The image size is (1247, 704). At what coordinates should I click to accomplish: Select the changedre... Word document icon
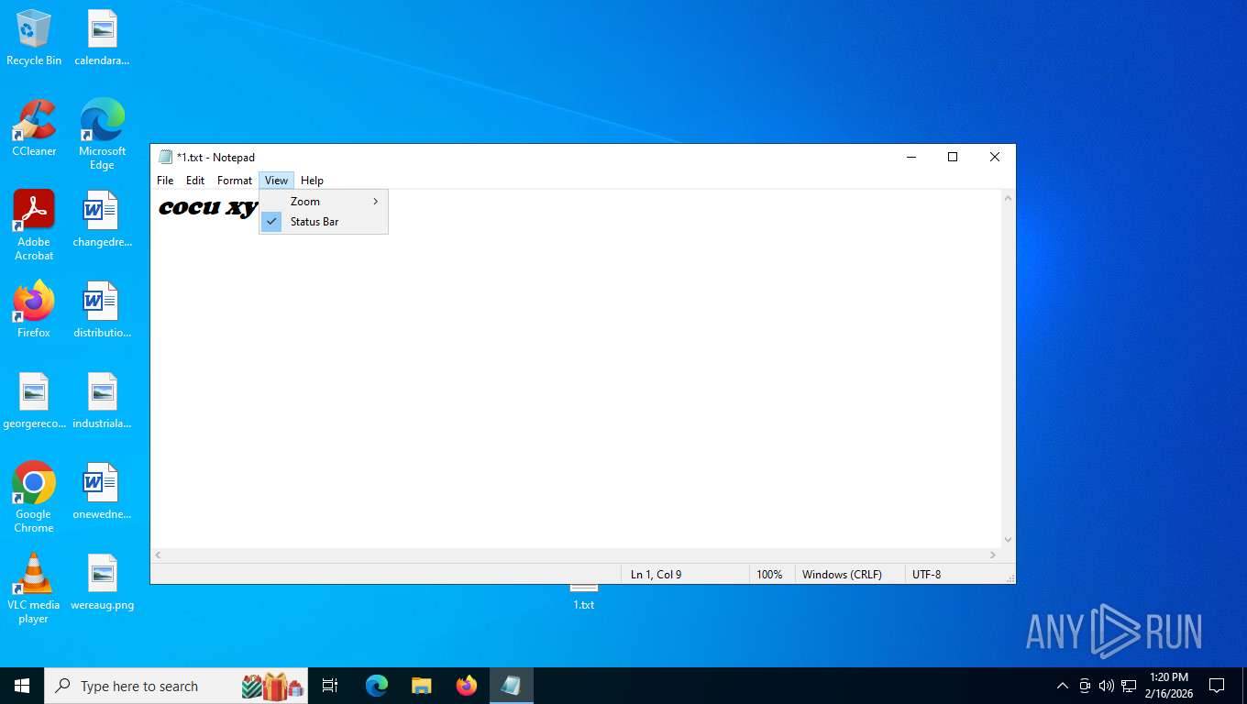click(102, 220)
